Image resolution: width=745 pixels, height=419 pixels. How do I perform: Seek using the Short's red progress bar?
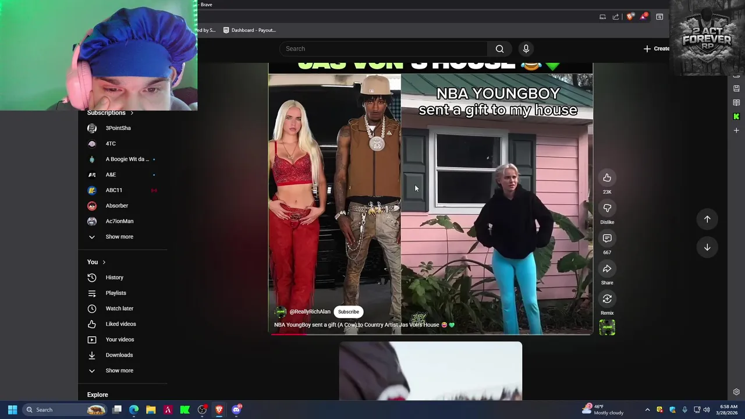[x=431, y=334]
